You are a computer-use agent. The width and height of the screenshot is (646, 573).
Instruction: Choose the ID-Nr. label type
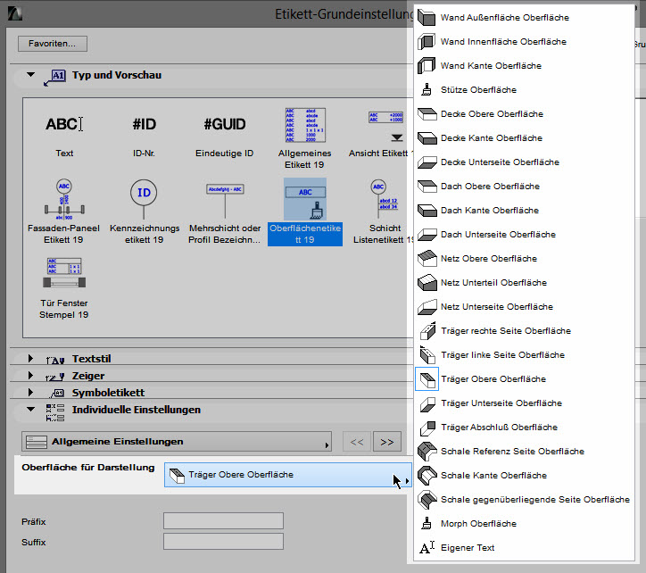(145, 124)
